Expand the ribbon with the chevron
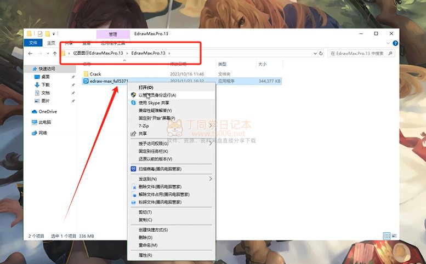This screenshot has width=426, height=264. [388, 43]
